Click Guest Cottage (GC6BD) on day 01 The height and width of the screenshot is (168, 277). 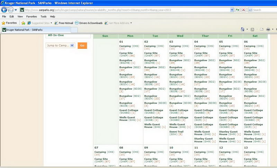(128, 111)
